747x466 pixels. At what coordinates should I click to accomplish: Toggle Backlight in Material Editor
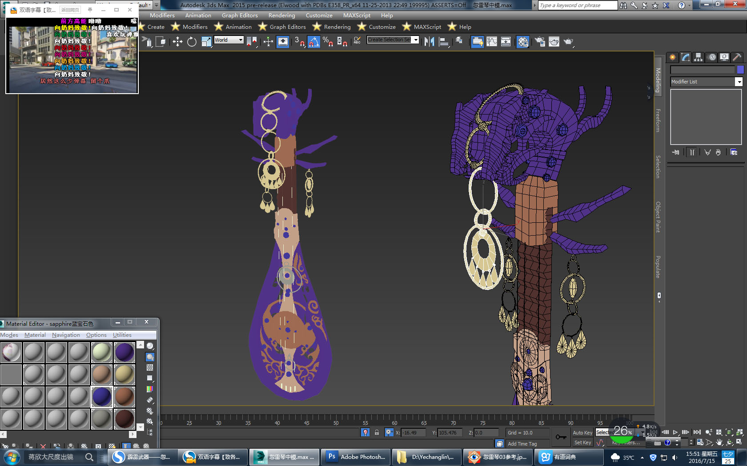(150, 357)
